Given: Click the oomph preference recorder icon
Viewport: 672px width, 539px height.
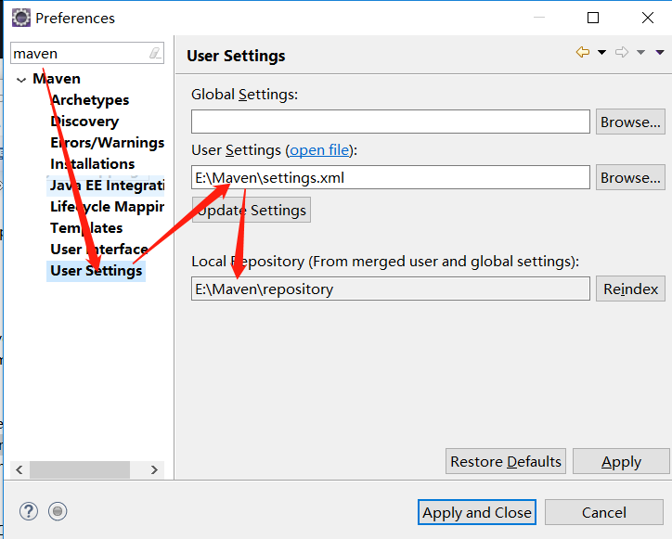Looking at the screenshot, I should 58,511.
